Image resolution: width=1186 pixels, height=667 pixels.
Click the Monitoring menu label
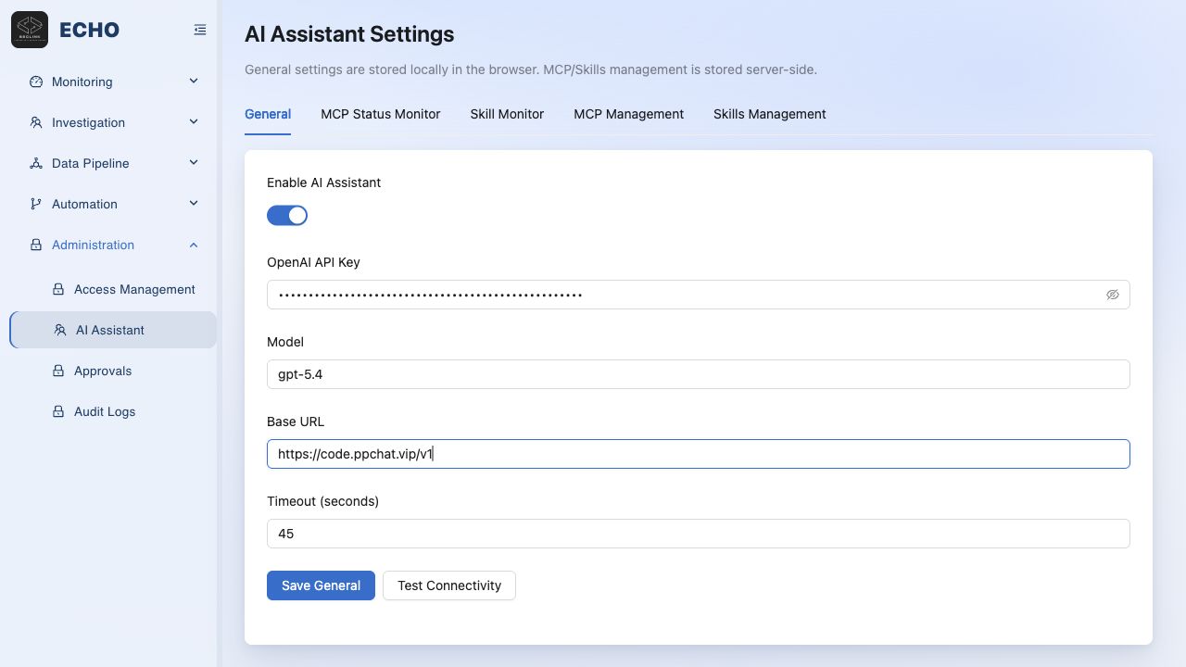coord(82,82)
